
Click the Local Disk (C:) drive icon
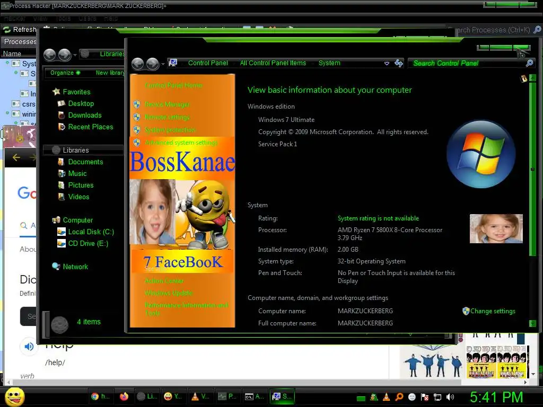coord(62,232)
